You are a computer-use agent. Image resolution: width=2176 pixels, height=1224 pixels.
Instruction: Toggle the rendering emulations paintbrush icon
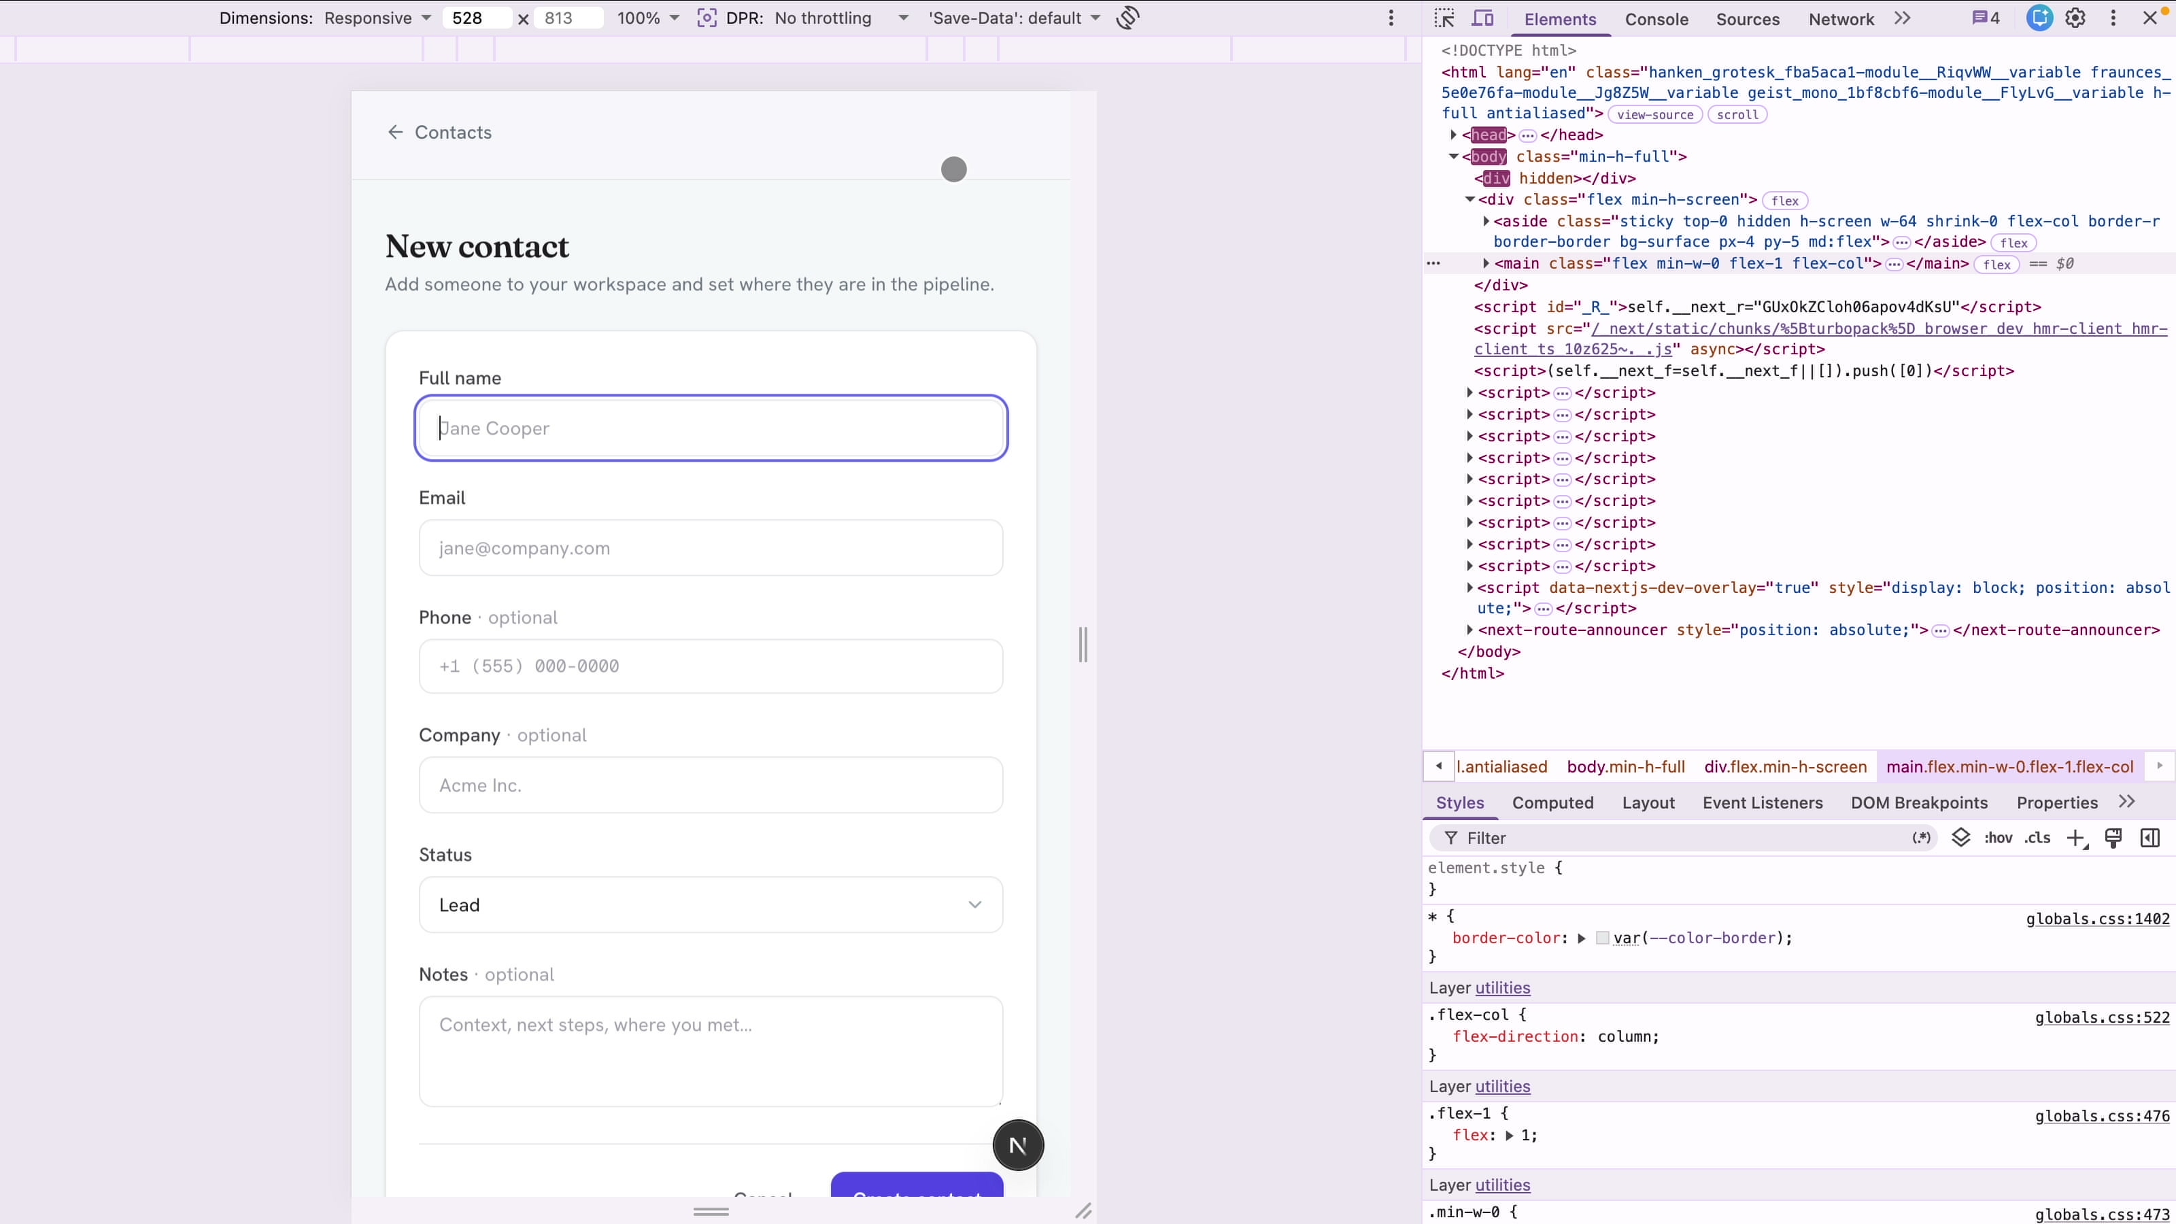[2113, 838]
